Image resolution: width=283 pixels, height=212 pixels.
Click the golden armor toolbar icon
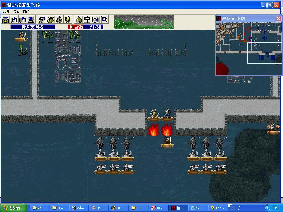68,20
